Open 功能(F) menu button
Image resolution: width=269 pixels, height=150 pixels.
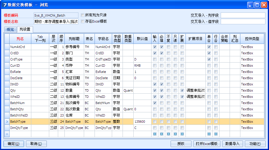pos(255,144)
